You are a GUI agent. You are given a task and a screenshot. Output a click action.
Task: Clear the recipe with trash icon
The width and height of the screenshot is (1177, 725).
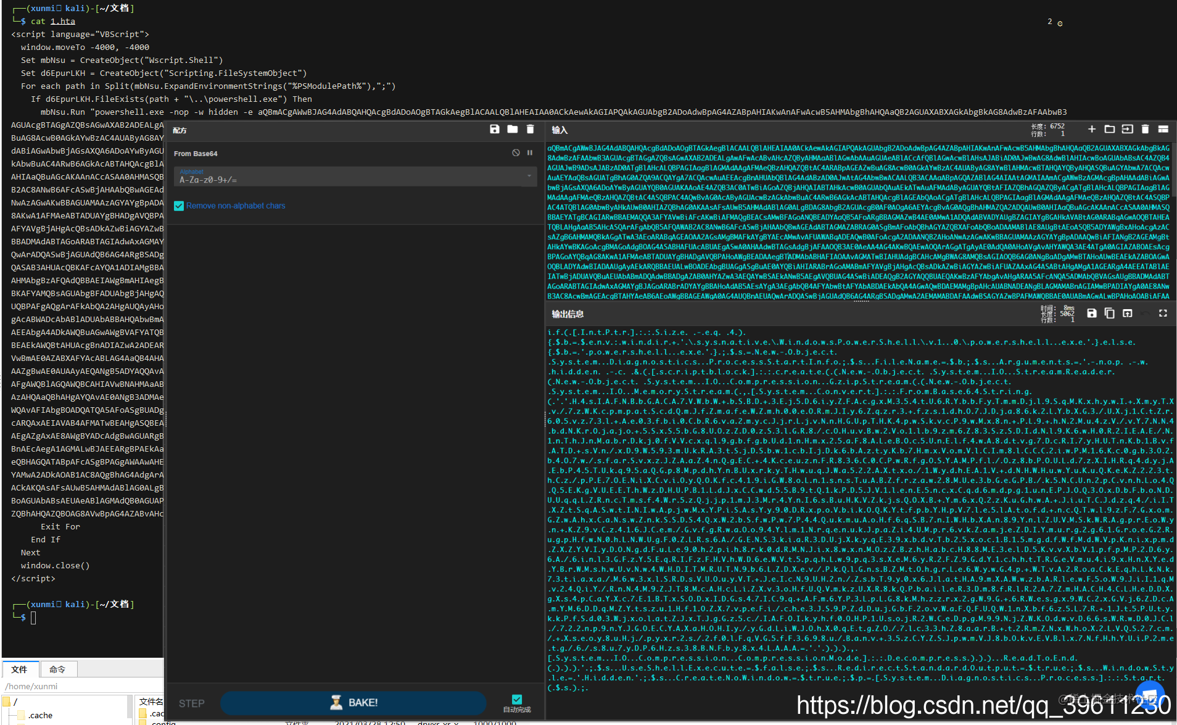pos(530,129)
